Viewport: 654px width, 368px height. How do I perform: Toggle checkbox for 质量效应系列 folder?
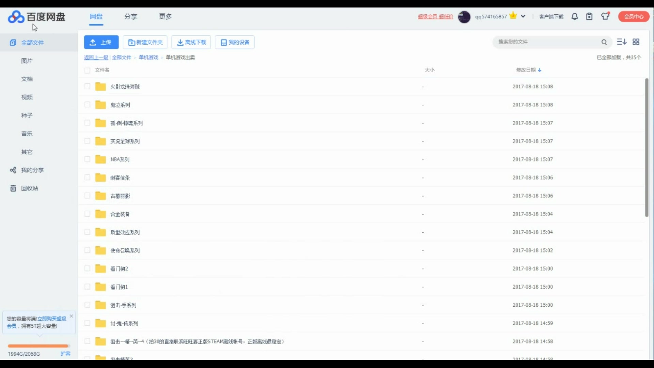88,232
